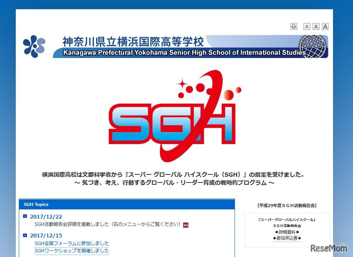
Task: Select the largest font size A icon
Action: [x=325, y=26]
